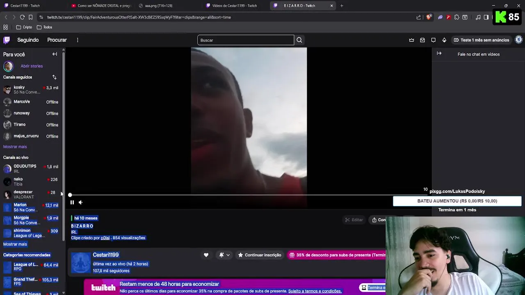Click the Bits diamond icon
Image resolution: width=525 pixels, height=295 pixels.
tap(444, 40)
